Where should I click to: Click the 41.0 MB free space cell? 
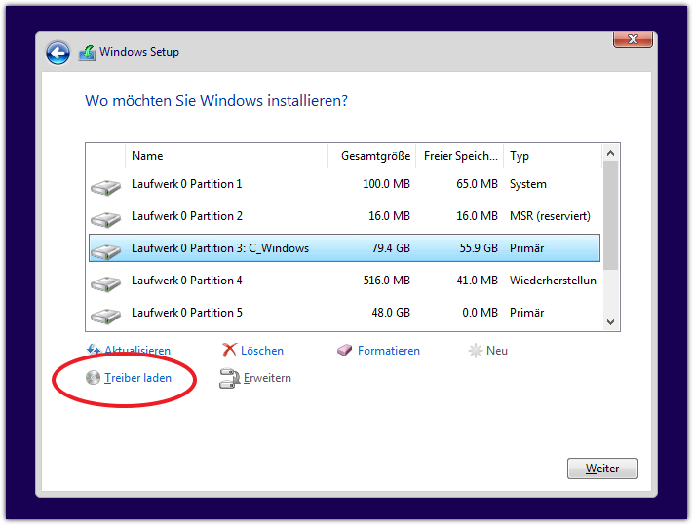pos(478,281)
